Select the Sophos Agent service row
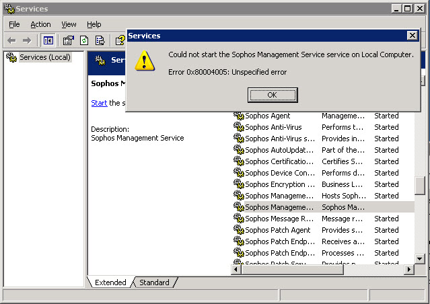This screenshot has height=304, width=430. coord(324,116)
